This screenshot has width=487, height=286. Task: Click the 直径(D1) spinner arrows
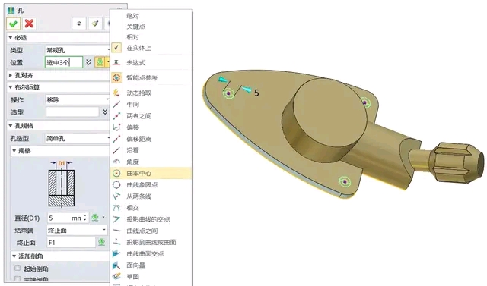pos(85,218)
